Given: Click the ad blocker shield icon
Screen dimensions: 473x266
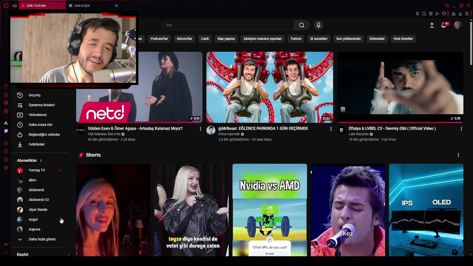Looking at the screenshot, I should click(431, 14).
